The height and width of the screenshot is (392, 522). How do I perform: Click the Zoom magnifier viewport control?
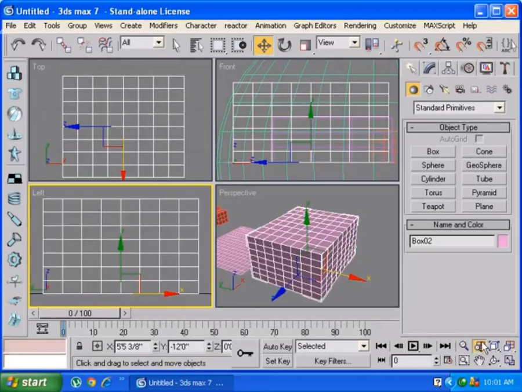tap(463, 346)
